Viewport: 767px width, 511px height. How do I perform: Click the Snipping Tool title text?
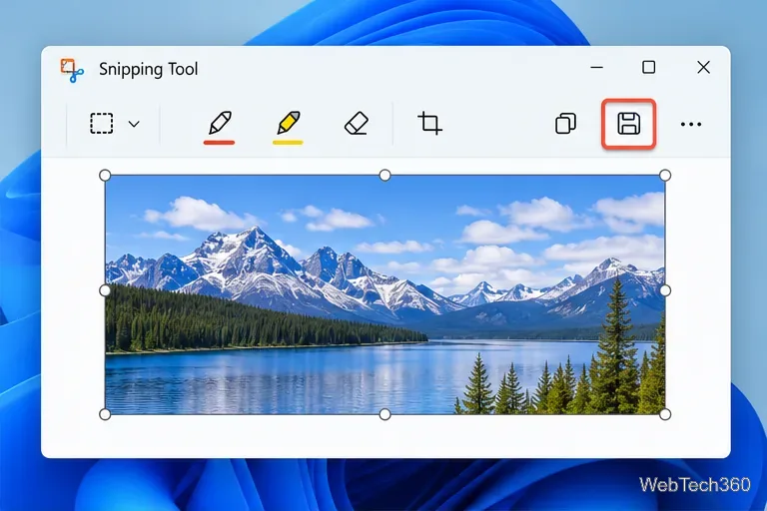(148, 70)
